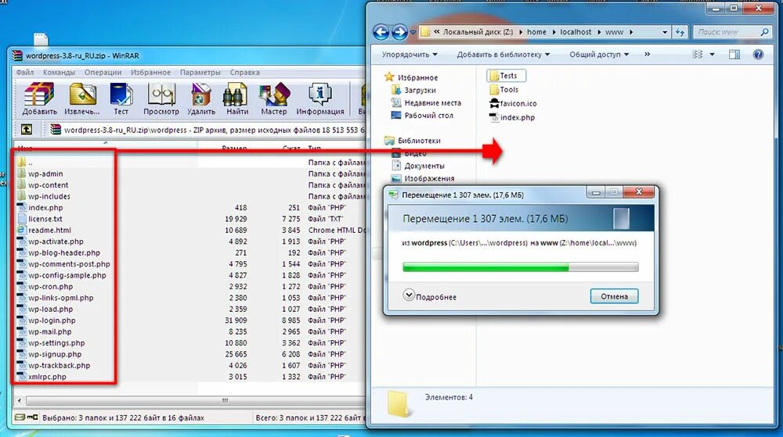Go up one folder in WinRAR
The height and width of the screenshot is (437, 783).
tap(27, 130)
